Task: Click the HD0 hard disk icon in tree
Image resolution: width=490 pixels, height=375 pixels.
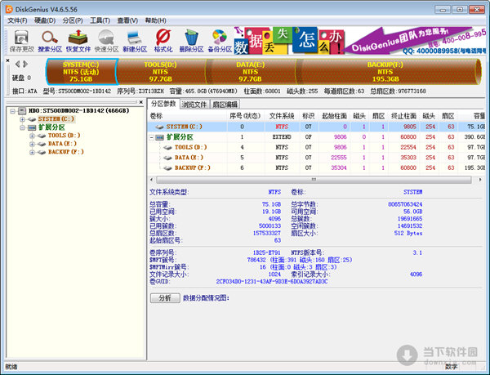Action: pos(22,111)
